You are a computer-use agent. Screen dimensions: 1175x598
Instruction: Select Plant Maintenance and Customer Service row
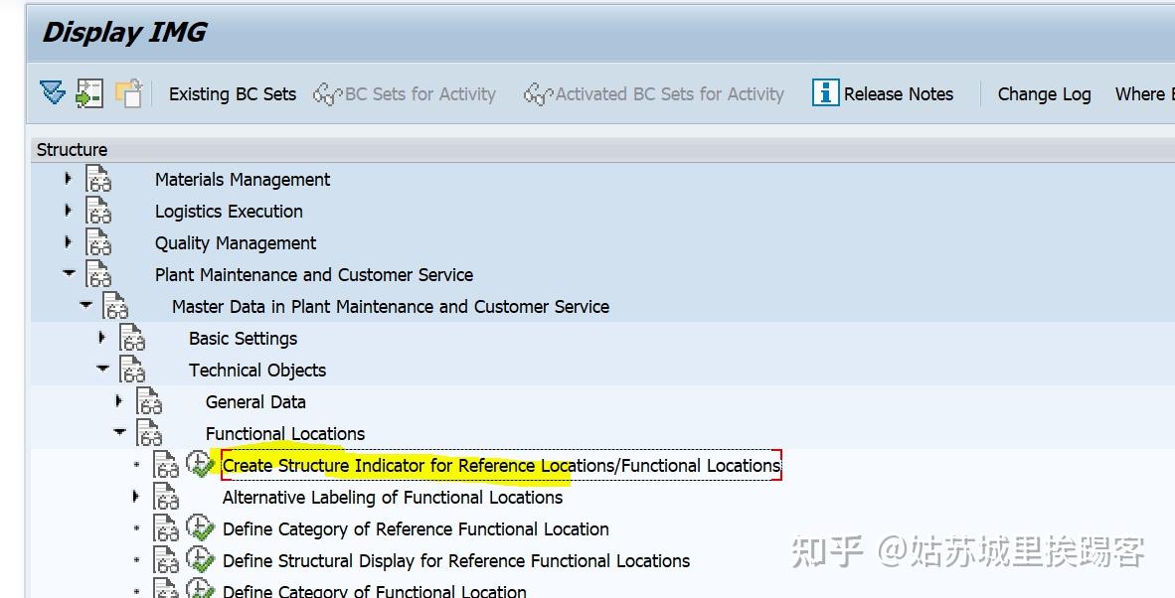(x=314, y=275)
